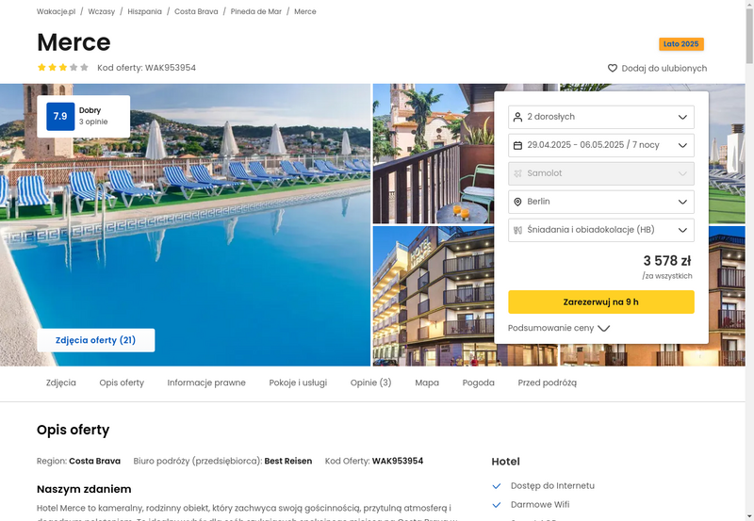Switch to the Mapa tab
The width and height of the screenshot is (754, 521).
click(427, 383)
